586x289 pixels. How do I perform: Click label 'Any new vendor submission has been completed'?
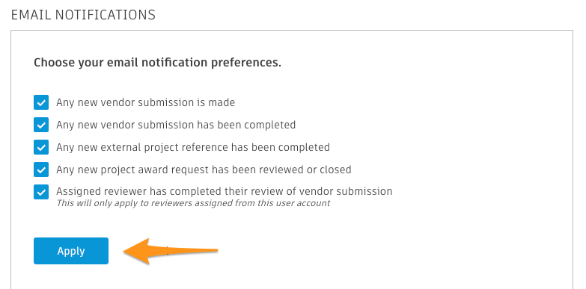click(x=176, y=125)
